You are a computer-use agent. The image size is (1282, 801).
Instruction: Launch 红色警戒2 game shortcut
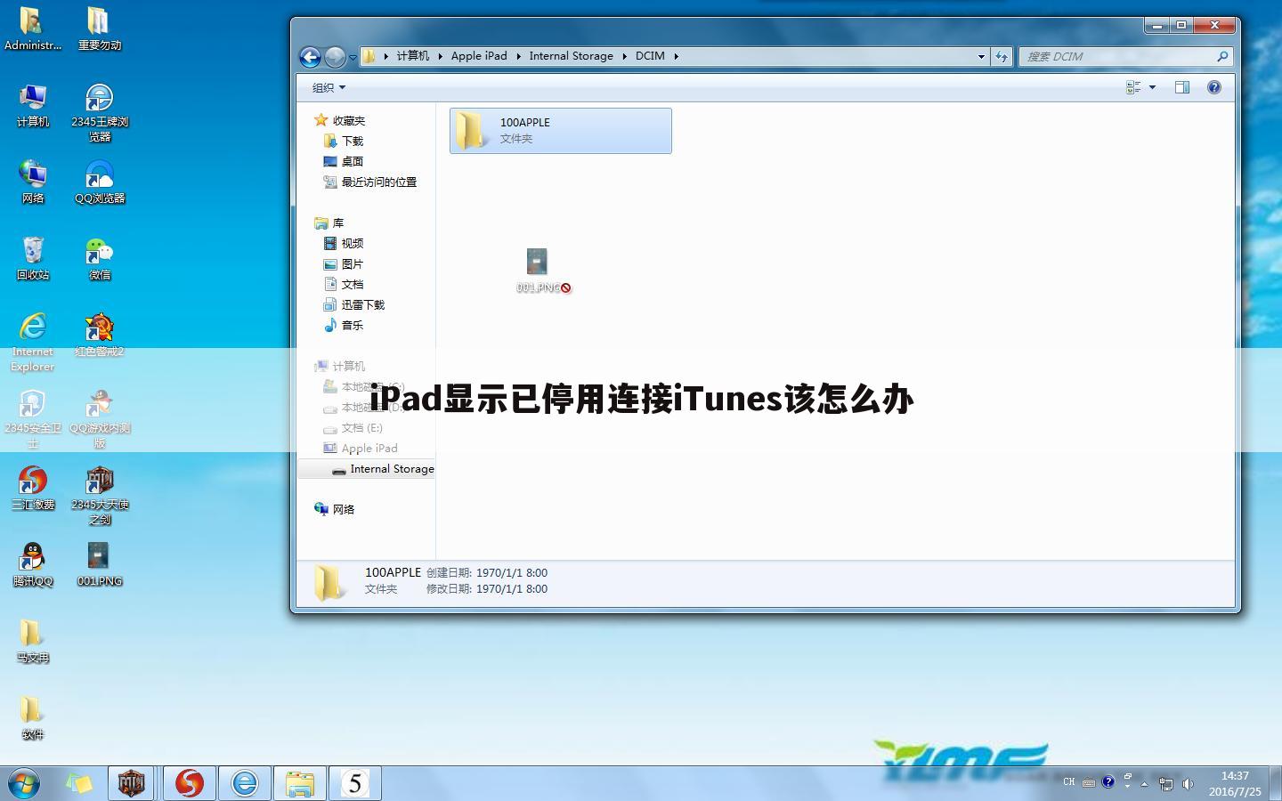coord(99,336)
